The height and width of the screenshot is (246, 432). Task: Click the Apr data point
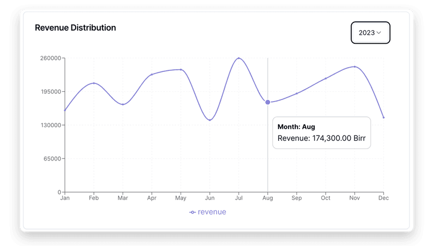pos(152,75)
